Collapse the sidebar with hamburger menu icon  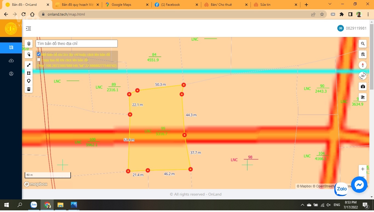28,28
